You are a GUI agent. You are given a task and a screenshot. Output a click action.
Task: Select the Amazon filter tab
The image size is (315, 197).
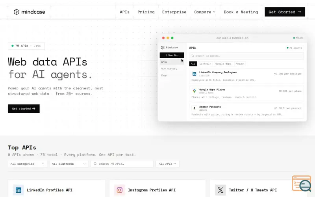coord(240,64)
